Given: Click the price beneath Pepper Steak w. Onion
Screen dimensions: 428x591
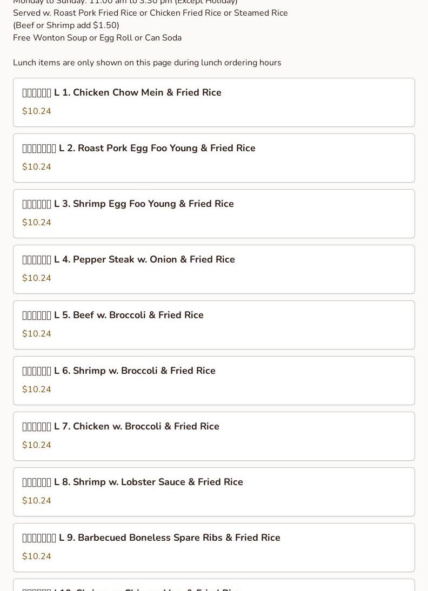Looking at the screenshot, I should click(x=37, y=278).
